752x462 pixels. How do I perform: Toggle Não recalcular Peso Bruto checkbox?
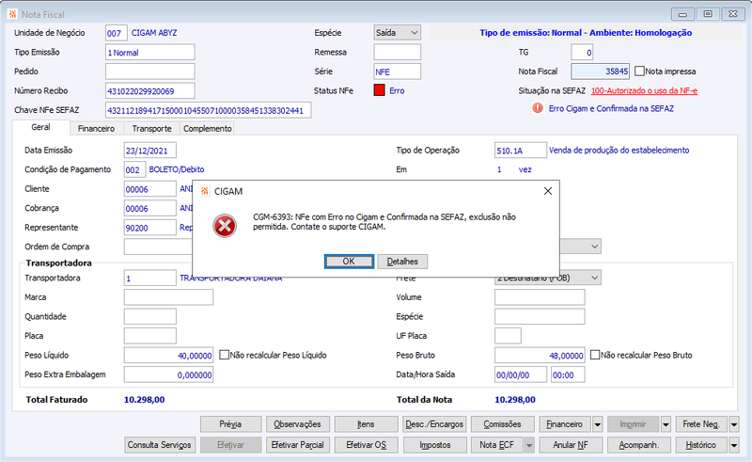[x=595, y=355]
